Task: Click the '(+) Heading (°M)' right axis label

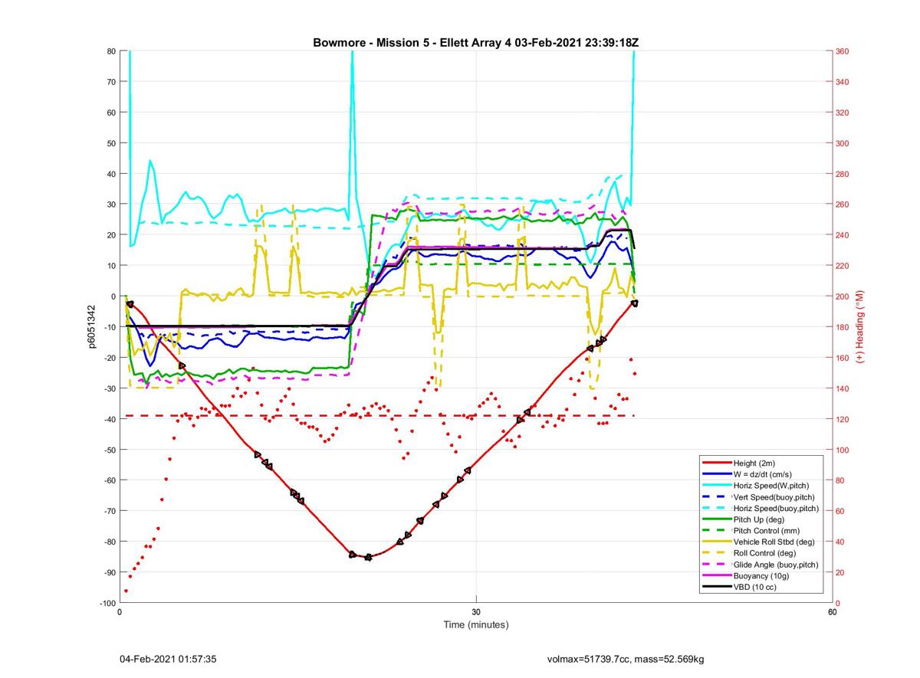Action: [x=860, y=327]
